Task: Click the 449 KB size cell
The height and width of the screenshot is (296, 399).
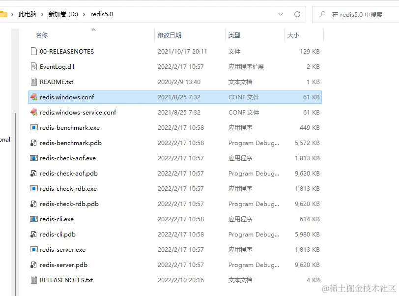Action: tap(310, 128)
